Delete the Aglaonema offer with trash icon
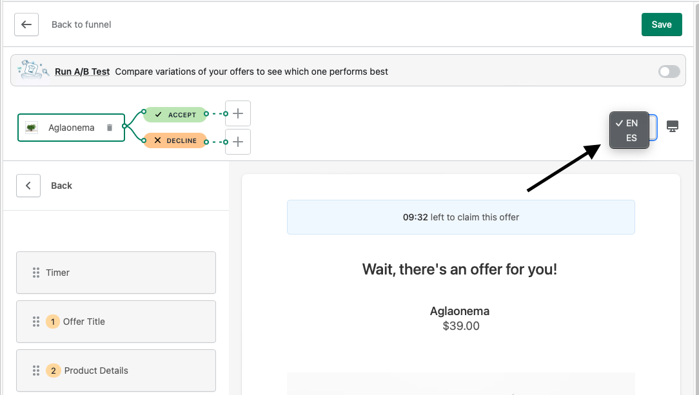The width and height of the screenshot is (699, 395). (x=110, y=128)
